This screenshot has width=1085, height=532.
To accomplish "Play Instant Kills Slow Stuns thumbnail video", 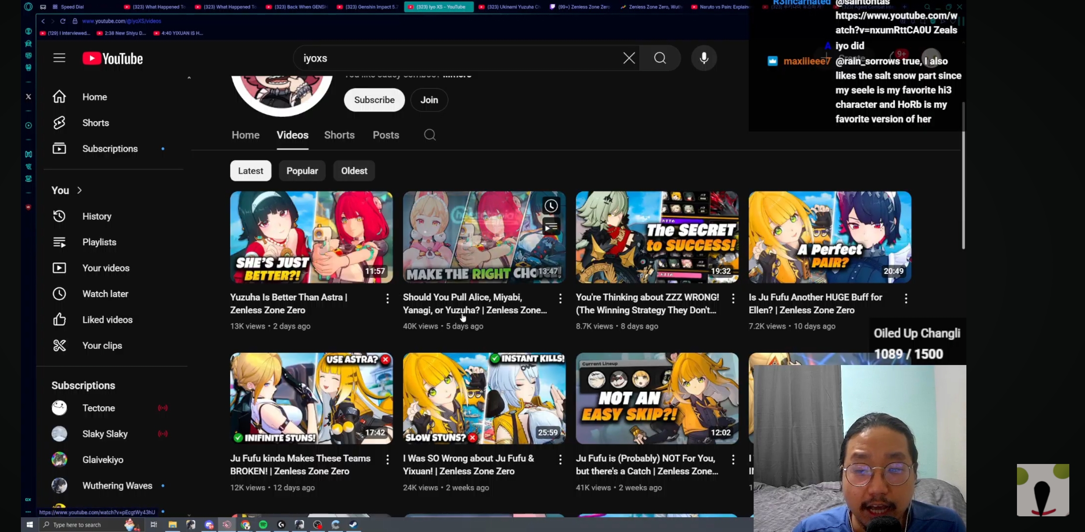I will tap(484, 398).
